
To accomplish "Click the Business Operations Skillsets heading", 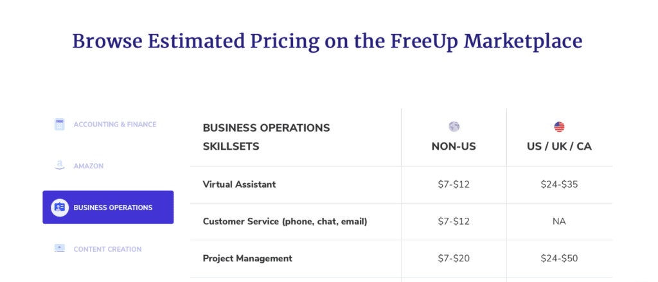I will point(266,137).
